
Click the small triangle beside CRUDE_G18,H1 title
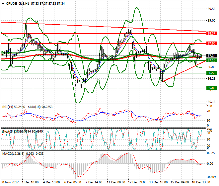point(3,4)
